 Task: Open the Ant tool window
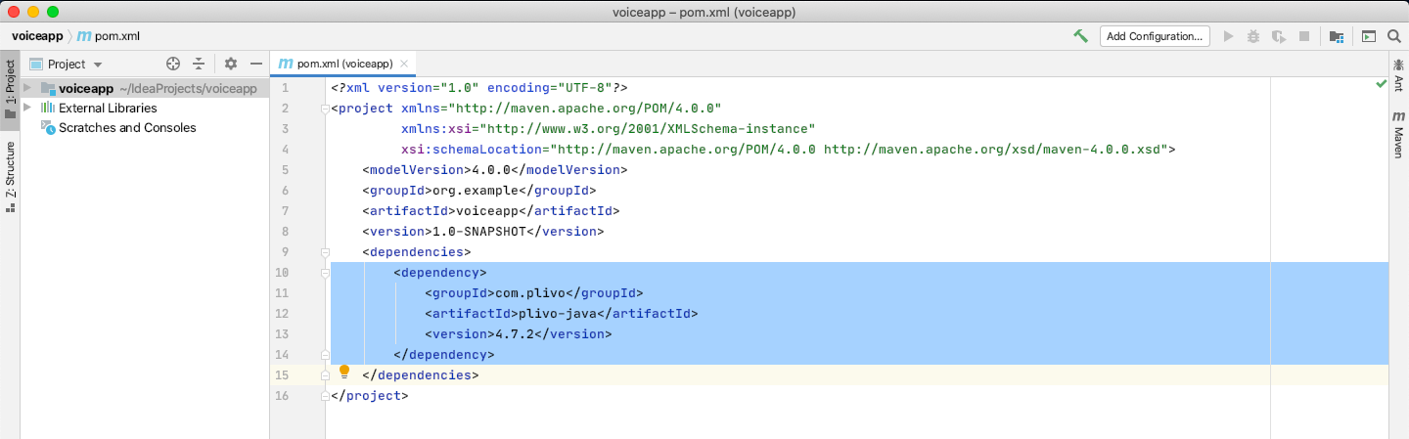coord(1398,74)
